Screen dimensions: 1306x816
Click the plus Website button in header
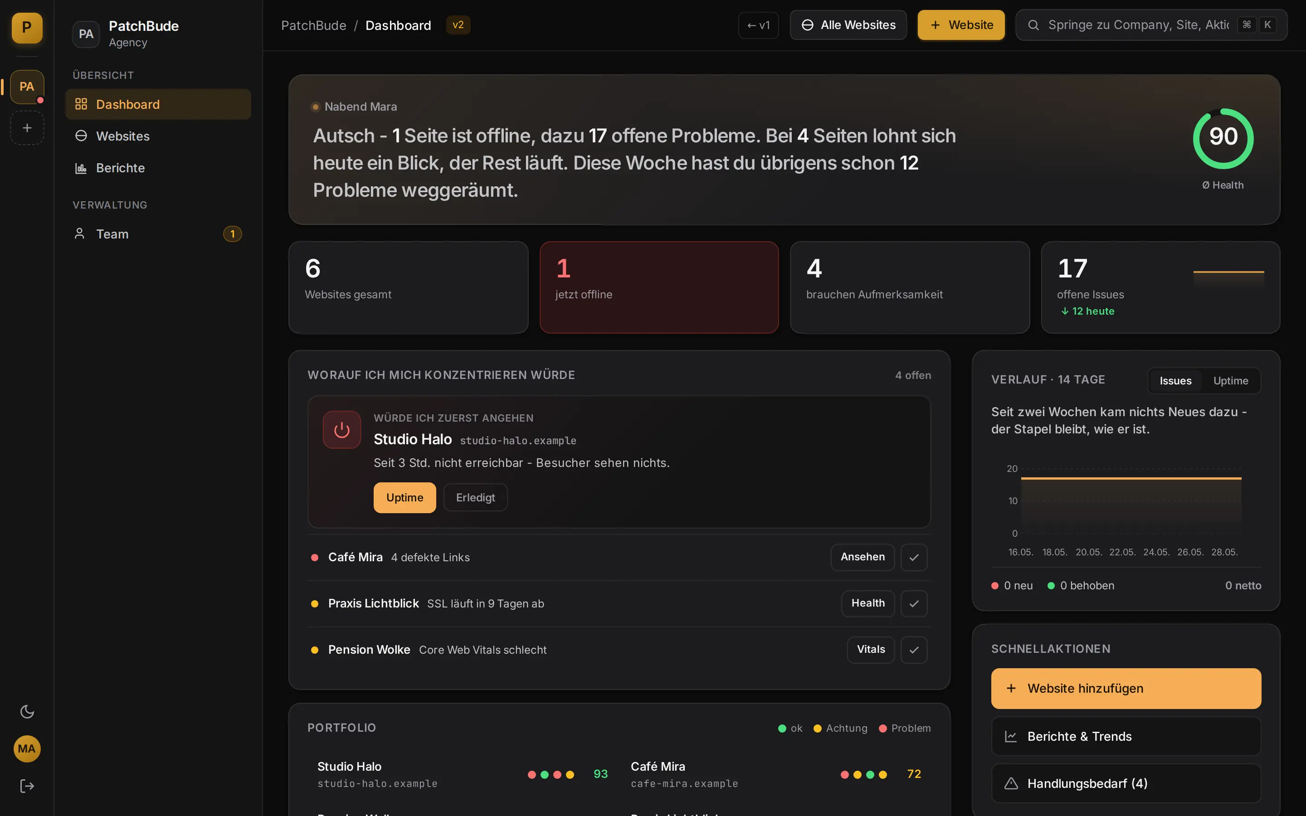point(961,25)
